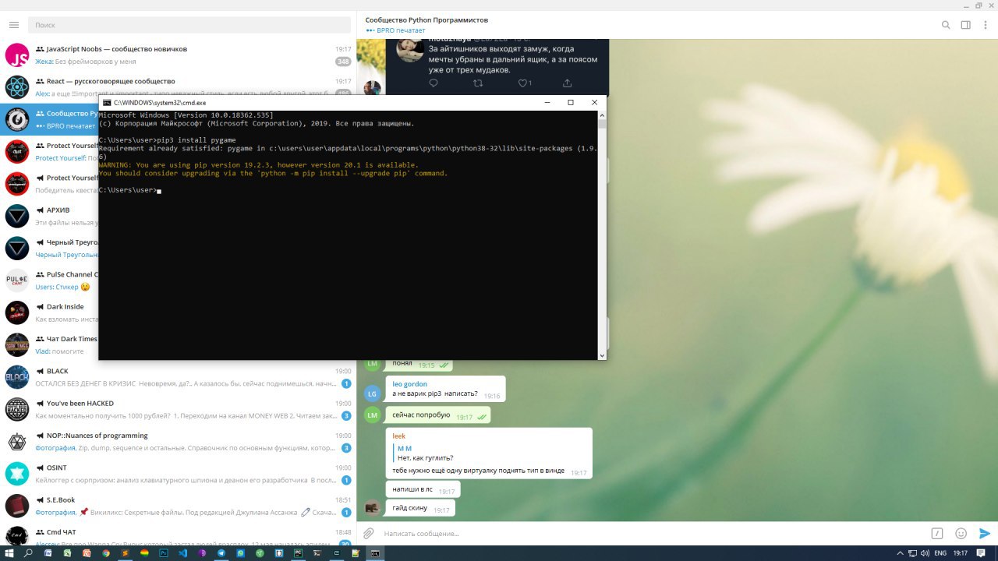This screenshot has height=561, width=998.
Task: Open the Telegram hamburger menu
Action: pyautogui.click(x=13, y=25)
